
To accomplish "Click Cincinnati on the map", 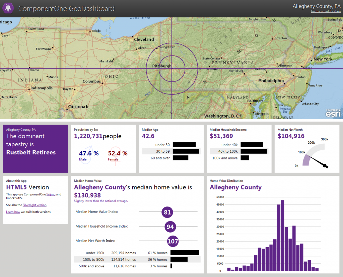I will [x=78, y=107].
